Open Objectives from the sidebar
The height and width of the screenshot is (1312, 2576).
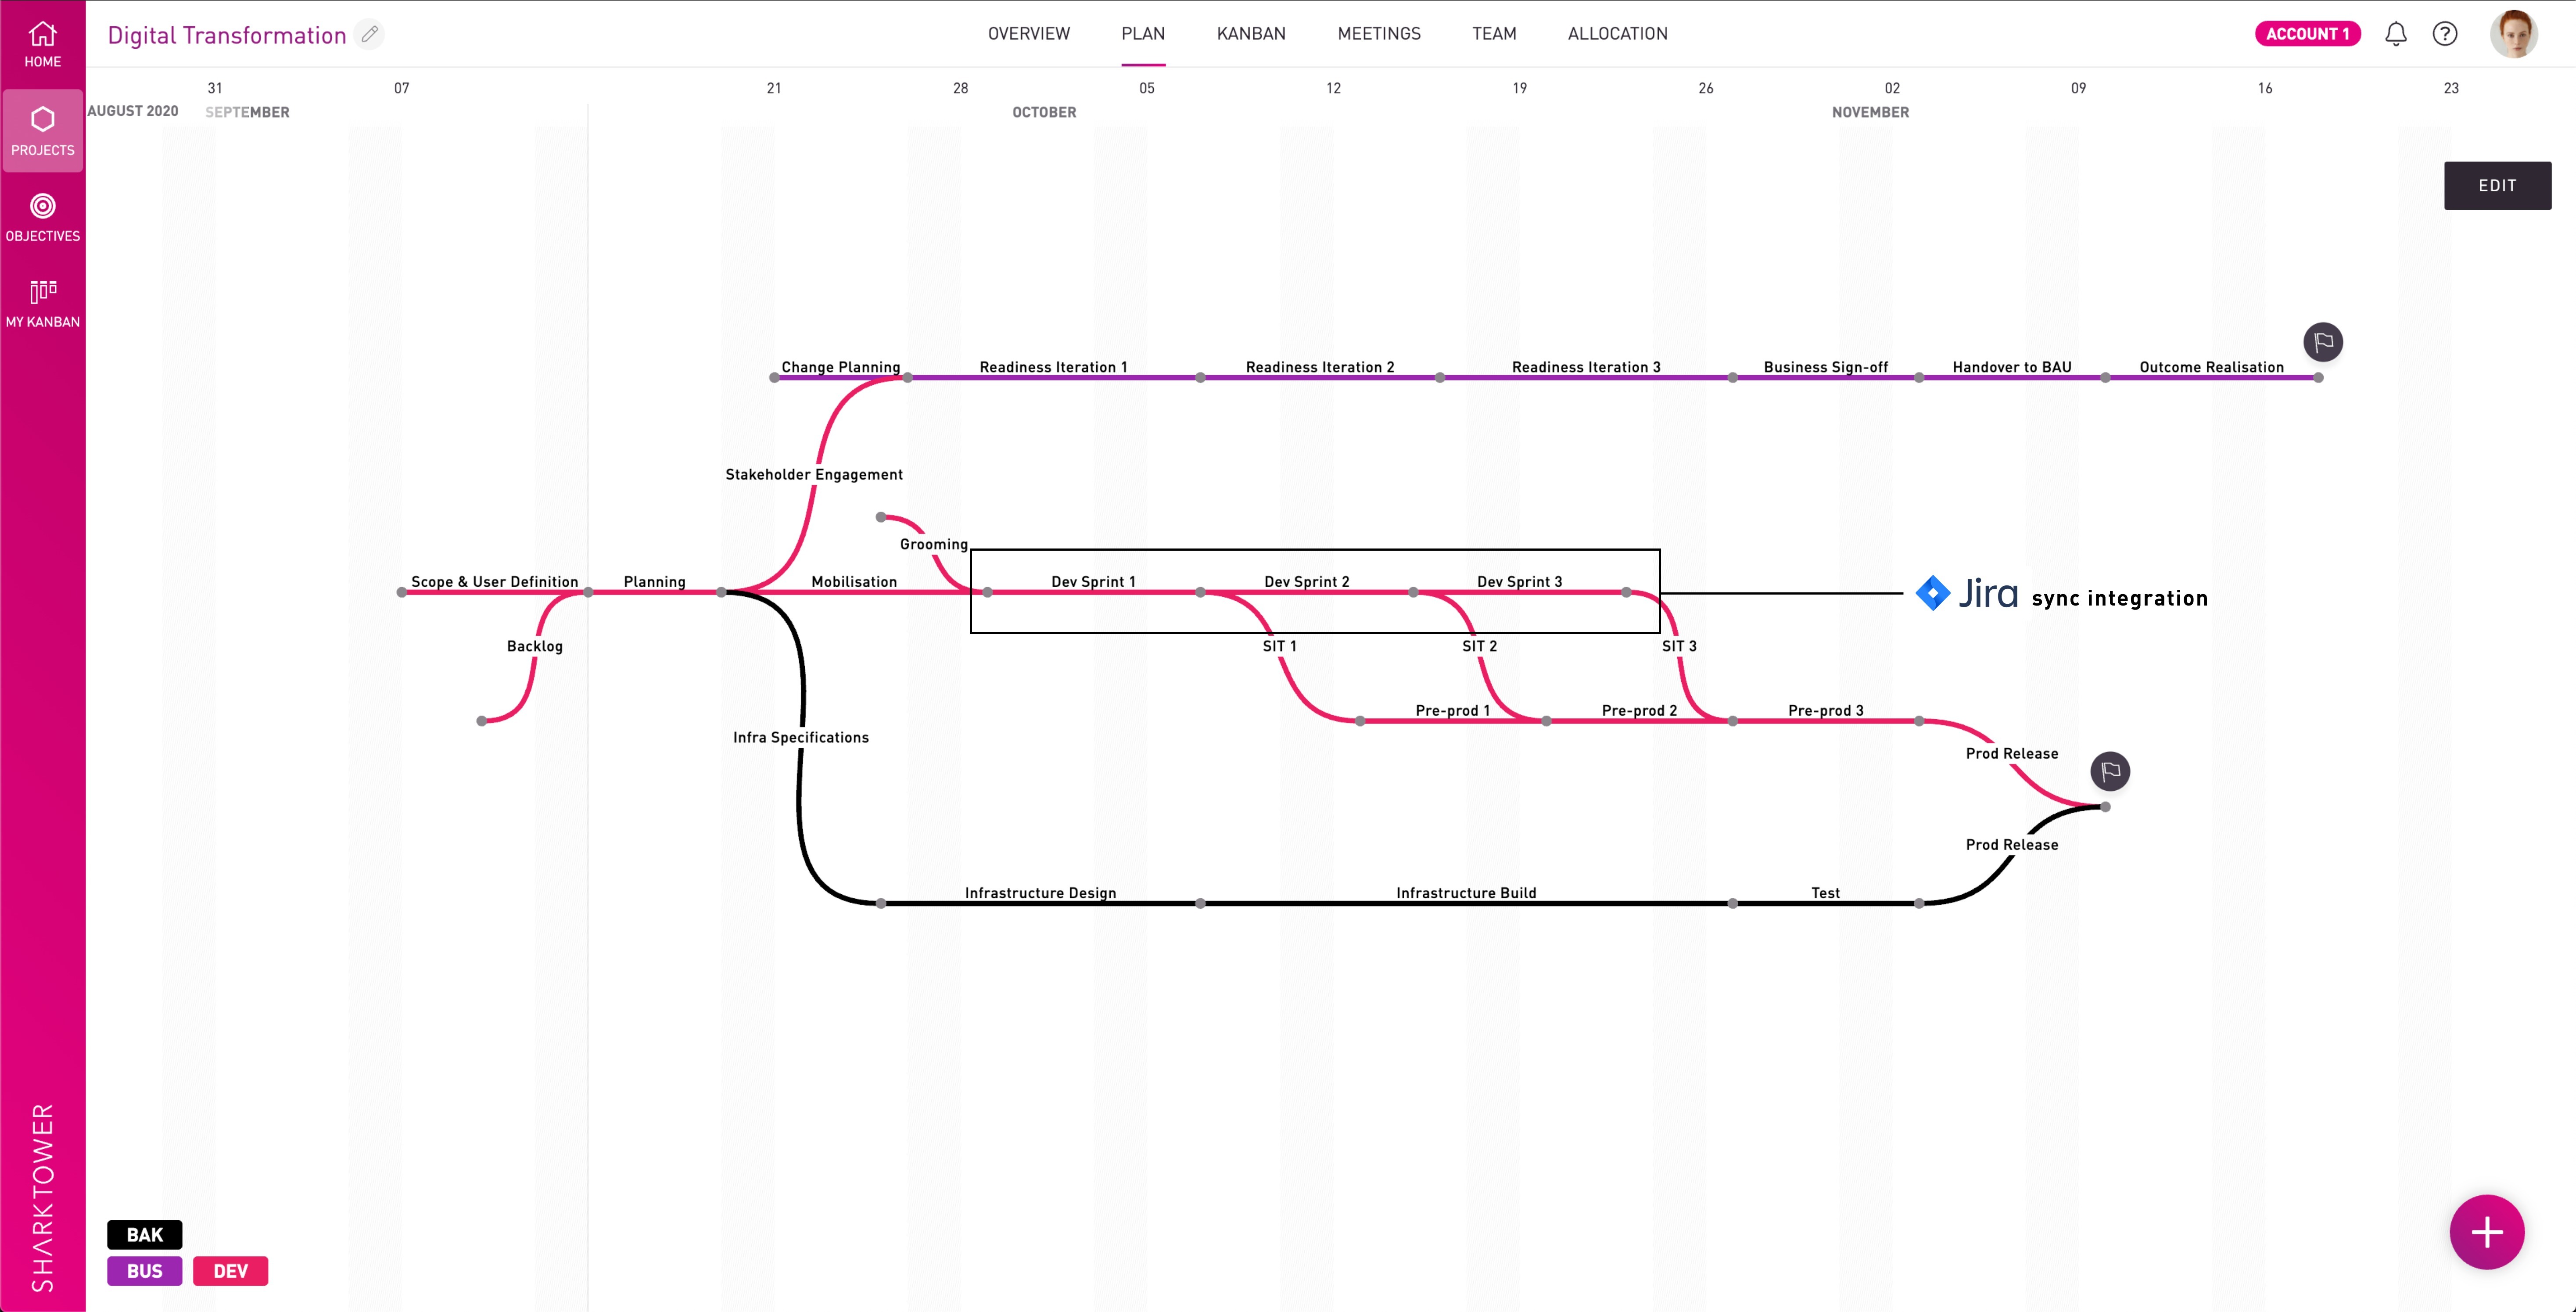tap(42, 218)
